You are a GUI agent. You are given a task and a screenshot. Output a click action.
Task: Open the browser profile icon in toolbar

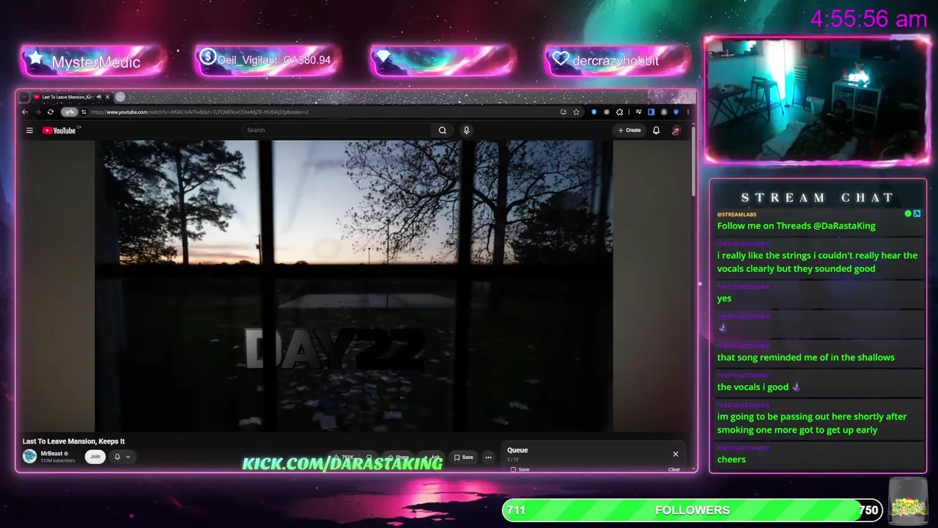tap(664, 112)
